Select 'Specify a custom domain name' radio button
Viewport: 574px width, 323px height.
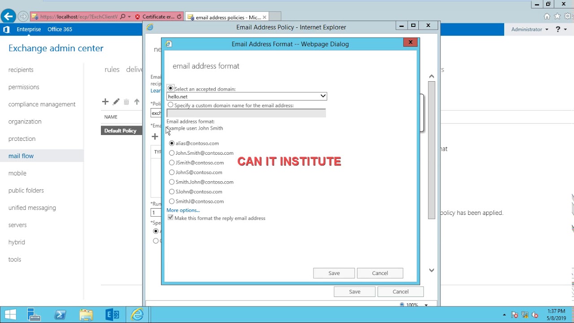point(170,105)
